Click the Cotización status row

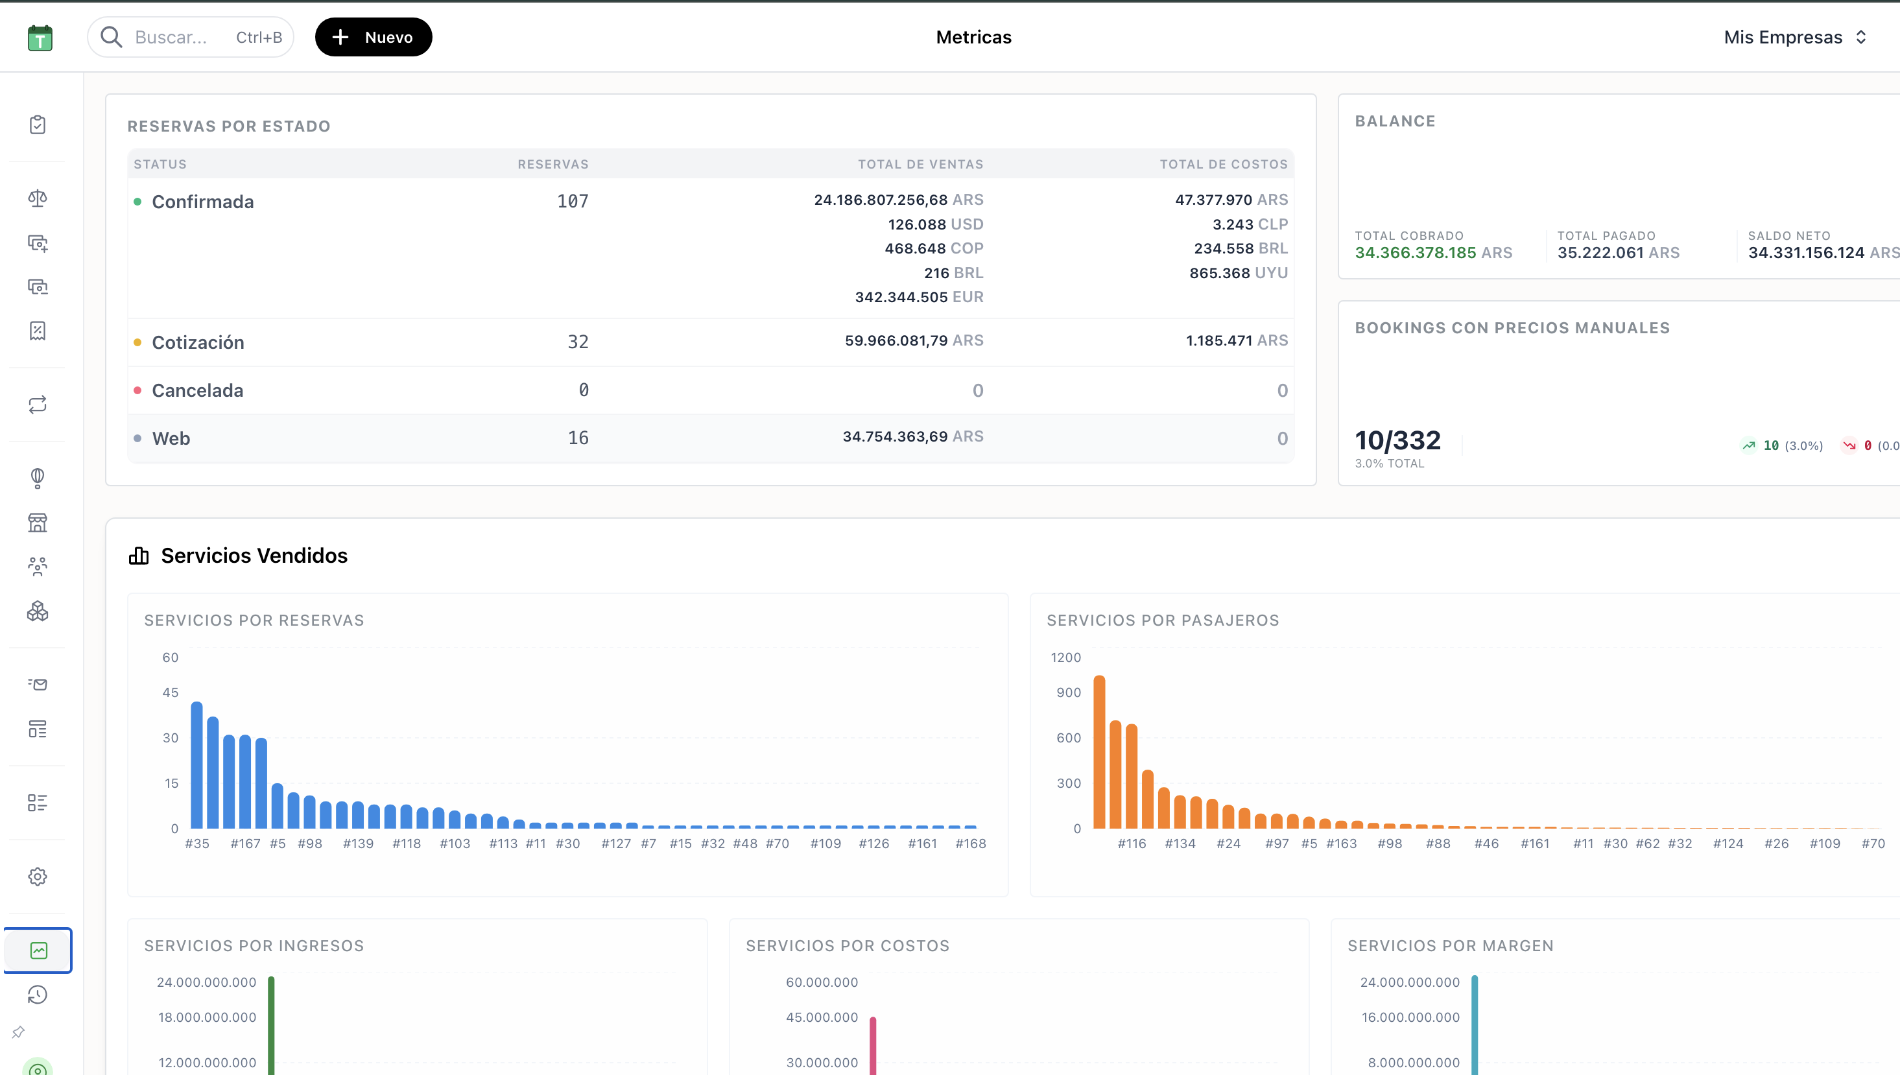[x=710, y=342]
